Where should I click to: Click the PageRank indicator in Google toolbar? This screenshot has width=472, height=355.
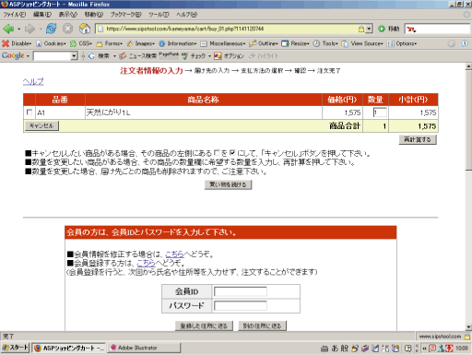tap(169, 54)
